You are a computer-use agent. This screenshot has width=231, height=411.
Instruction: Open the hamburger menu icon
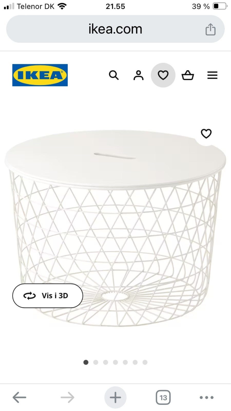coord(212,75)
